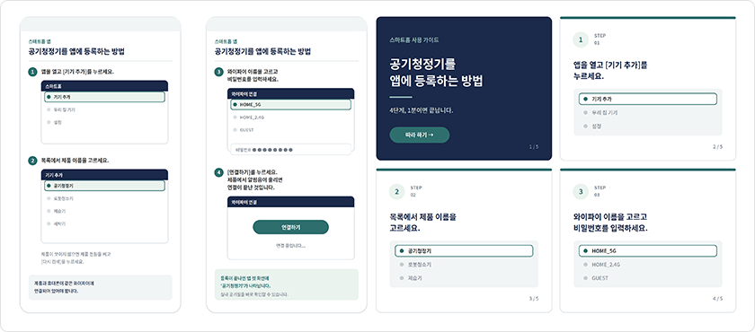Select 로봇청소기 in the STEP 02 card list
This screenshot has width=755, height=332.
click(x=464, y=265)
